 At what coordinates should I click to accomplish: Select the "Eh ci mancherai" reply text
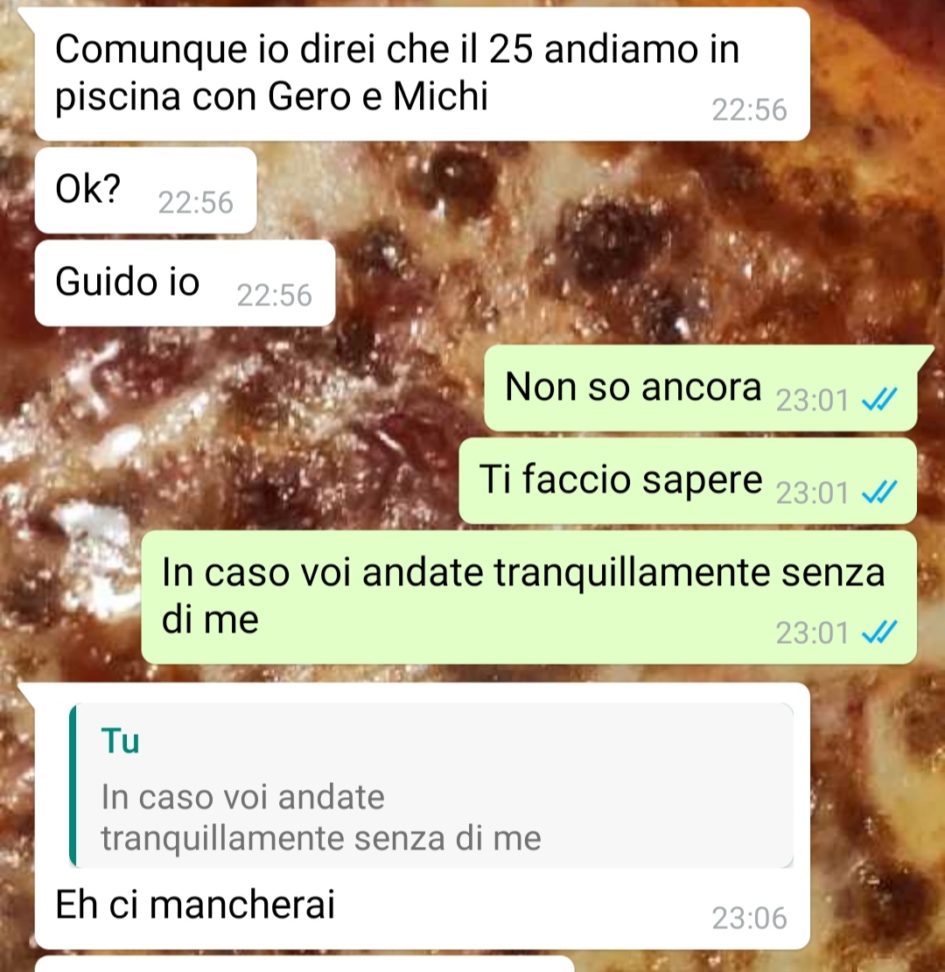[195, 905]
